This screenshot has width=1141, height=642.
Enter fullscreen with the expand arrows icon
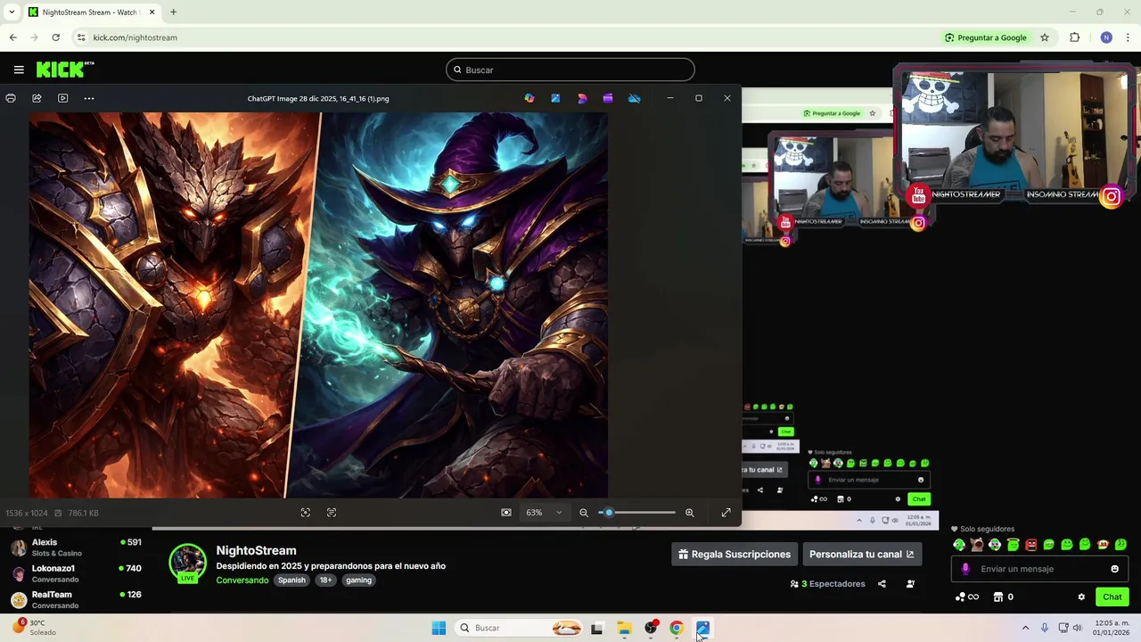(x=726, y=513)
